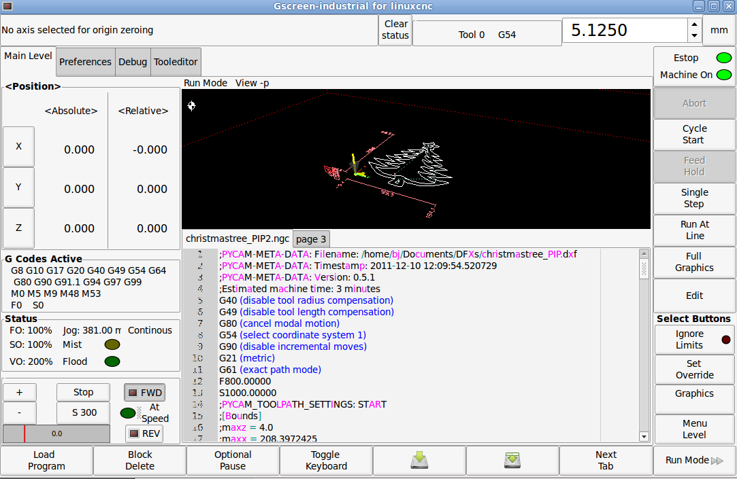Click the Mist coolant LED indicator
The width and height of the screenshot is (737, 479).
coord(112,345)
